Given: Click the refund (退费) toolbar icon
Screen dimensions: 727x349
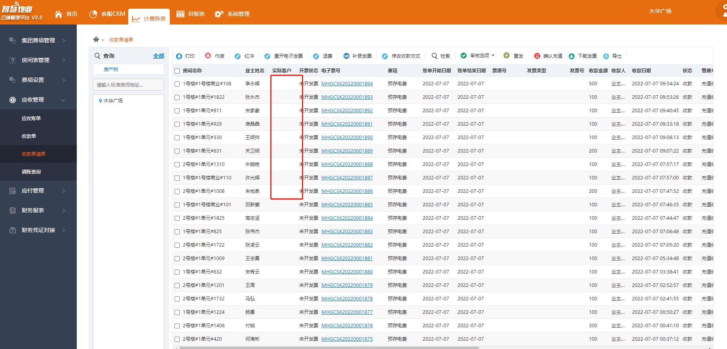Looking at the screenshot, I should (316, 56).
